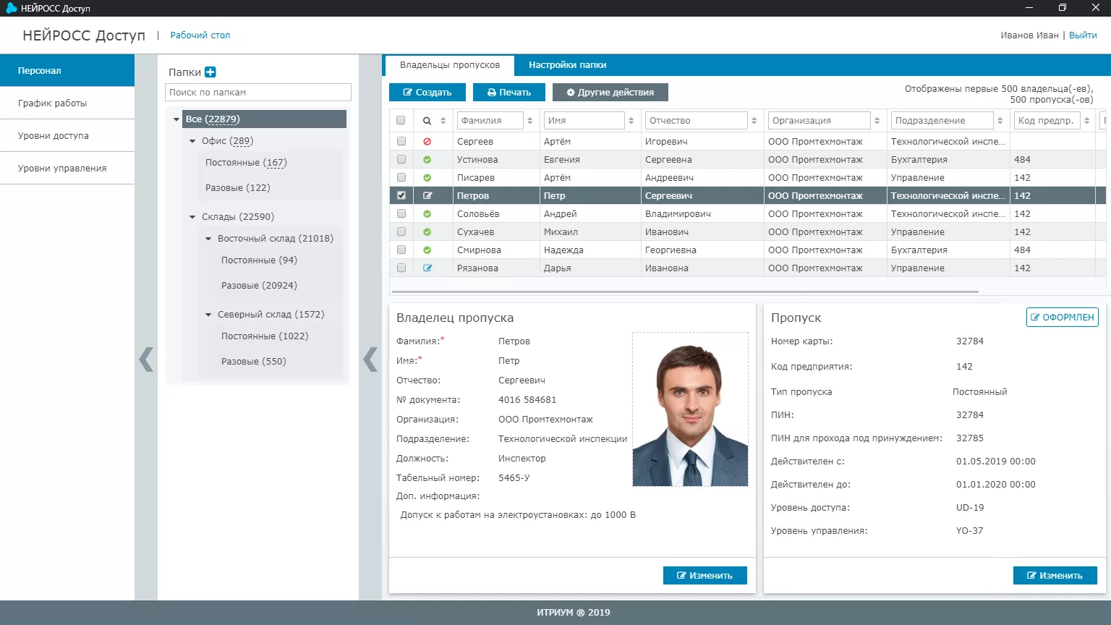This screenshot has width=1111, height=625.
Task: Click the green status icon beside Устинова
Action: (427, 158)
